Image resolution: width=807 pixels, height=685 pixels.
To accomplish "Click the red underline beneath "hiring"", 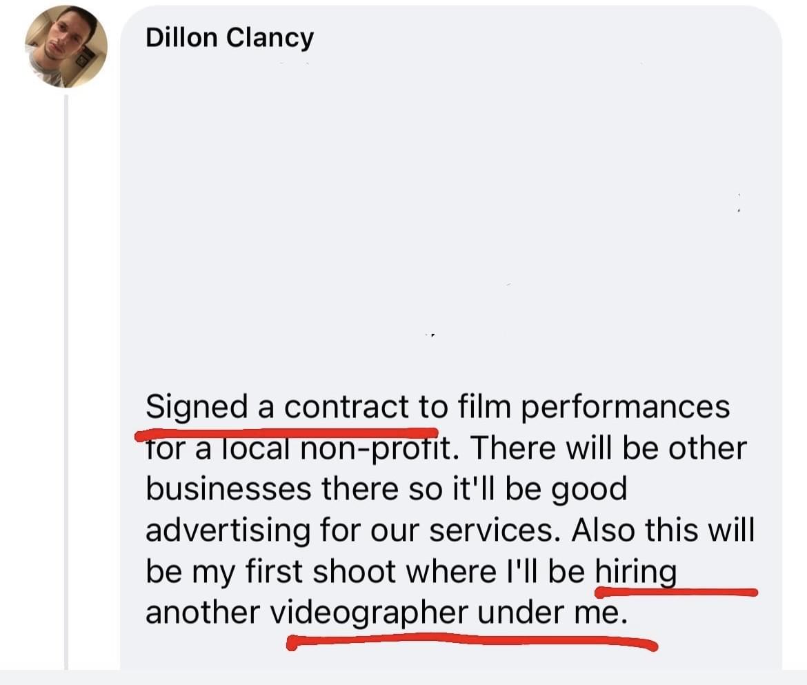I will pos(676,592).
